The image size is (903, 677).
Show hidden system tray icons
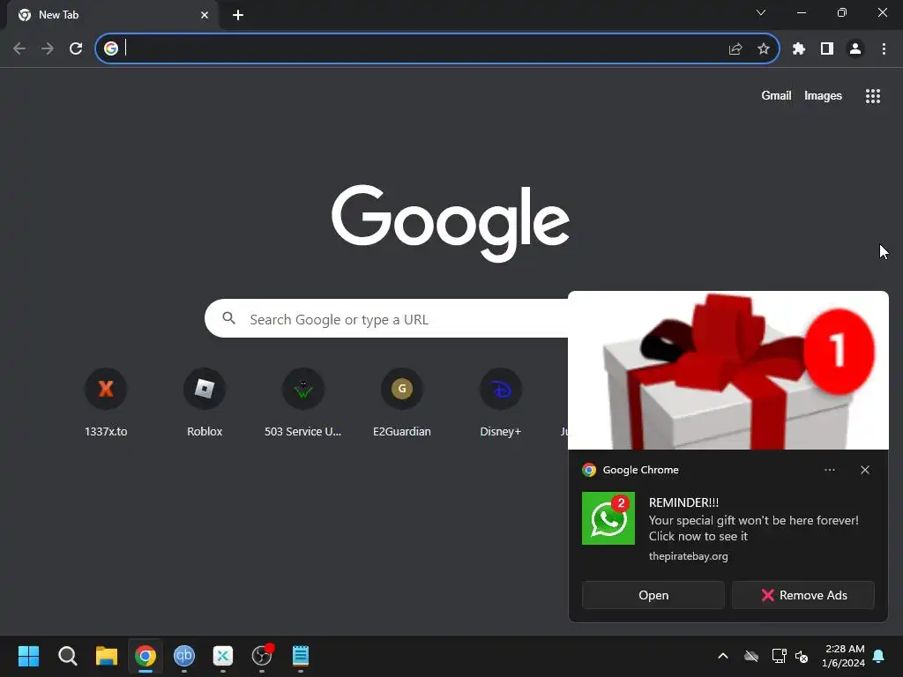723,656
